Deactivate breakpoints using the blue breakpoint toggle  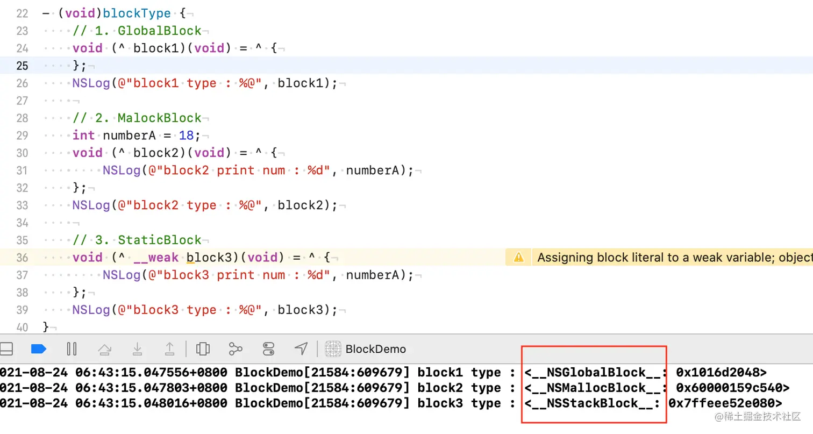(x=39, y=349)
